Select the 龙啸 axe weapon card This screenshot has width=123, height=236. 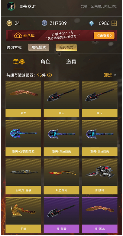coord(23,215)
